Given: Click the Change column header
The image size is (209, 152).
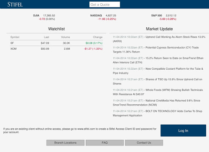Looking at the screenshot, I should 98,37.
